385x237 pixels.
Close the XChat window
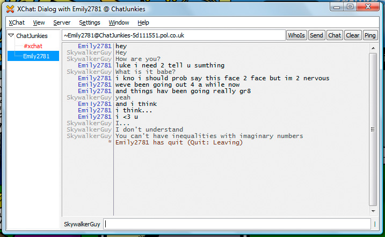tap(368, 7)
